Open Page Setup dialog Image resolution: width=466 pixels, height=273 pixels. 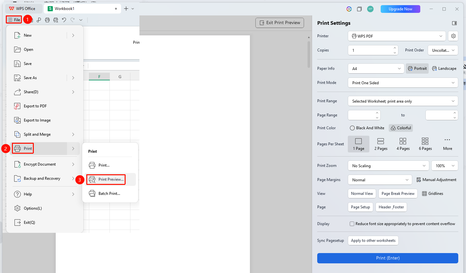point(360,207)
